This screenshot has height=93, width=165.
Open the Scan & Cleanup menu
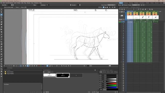click(9, 3)
